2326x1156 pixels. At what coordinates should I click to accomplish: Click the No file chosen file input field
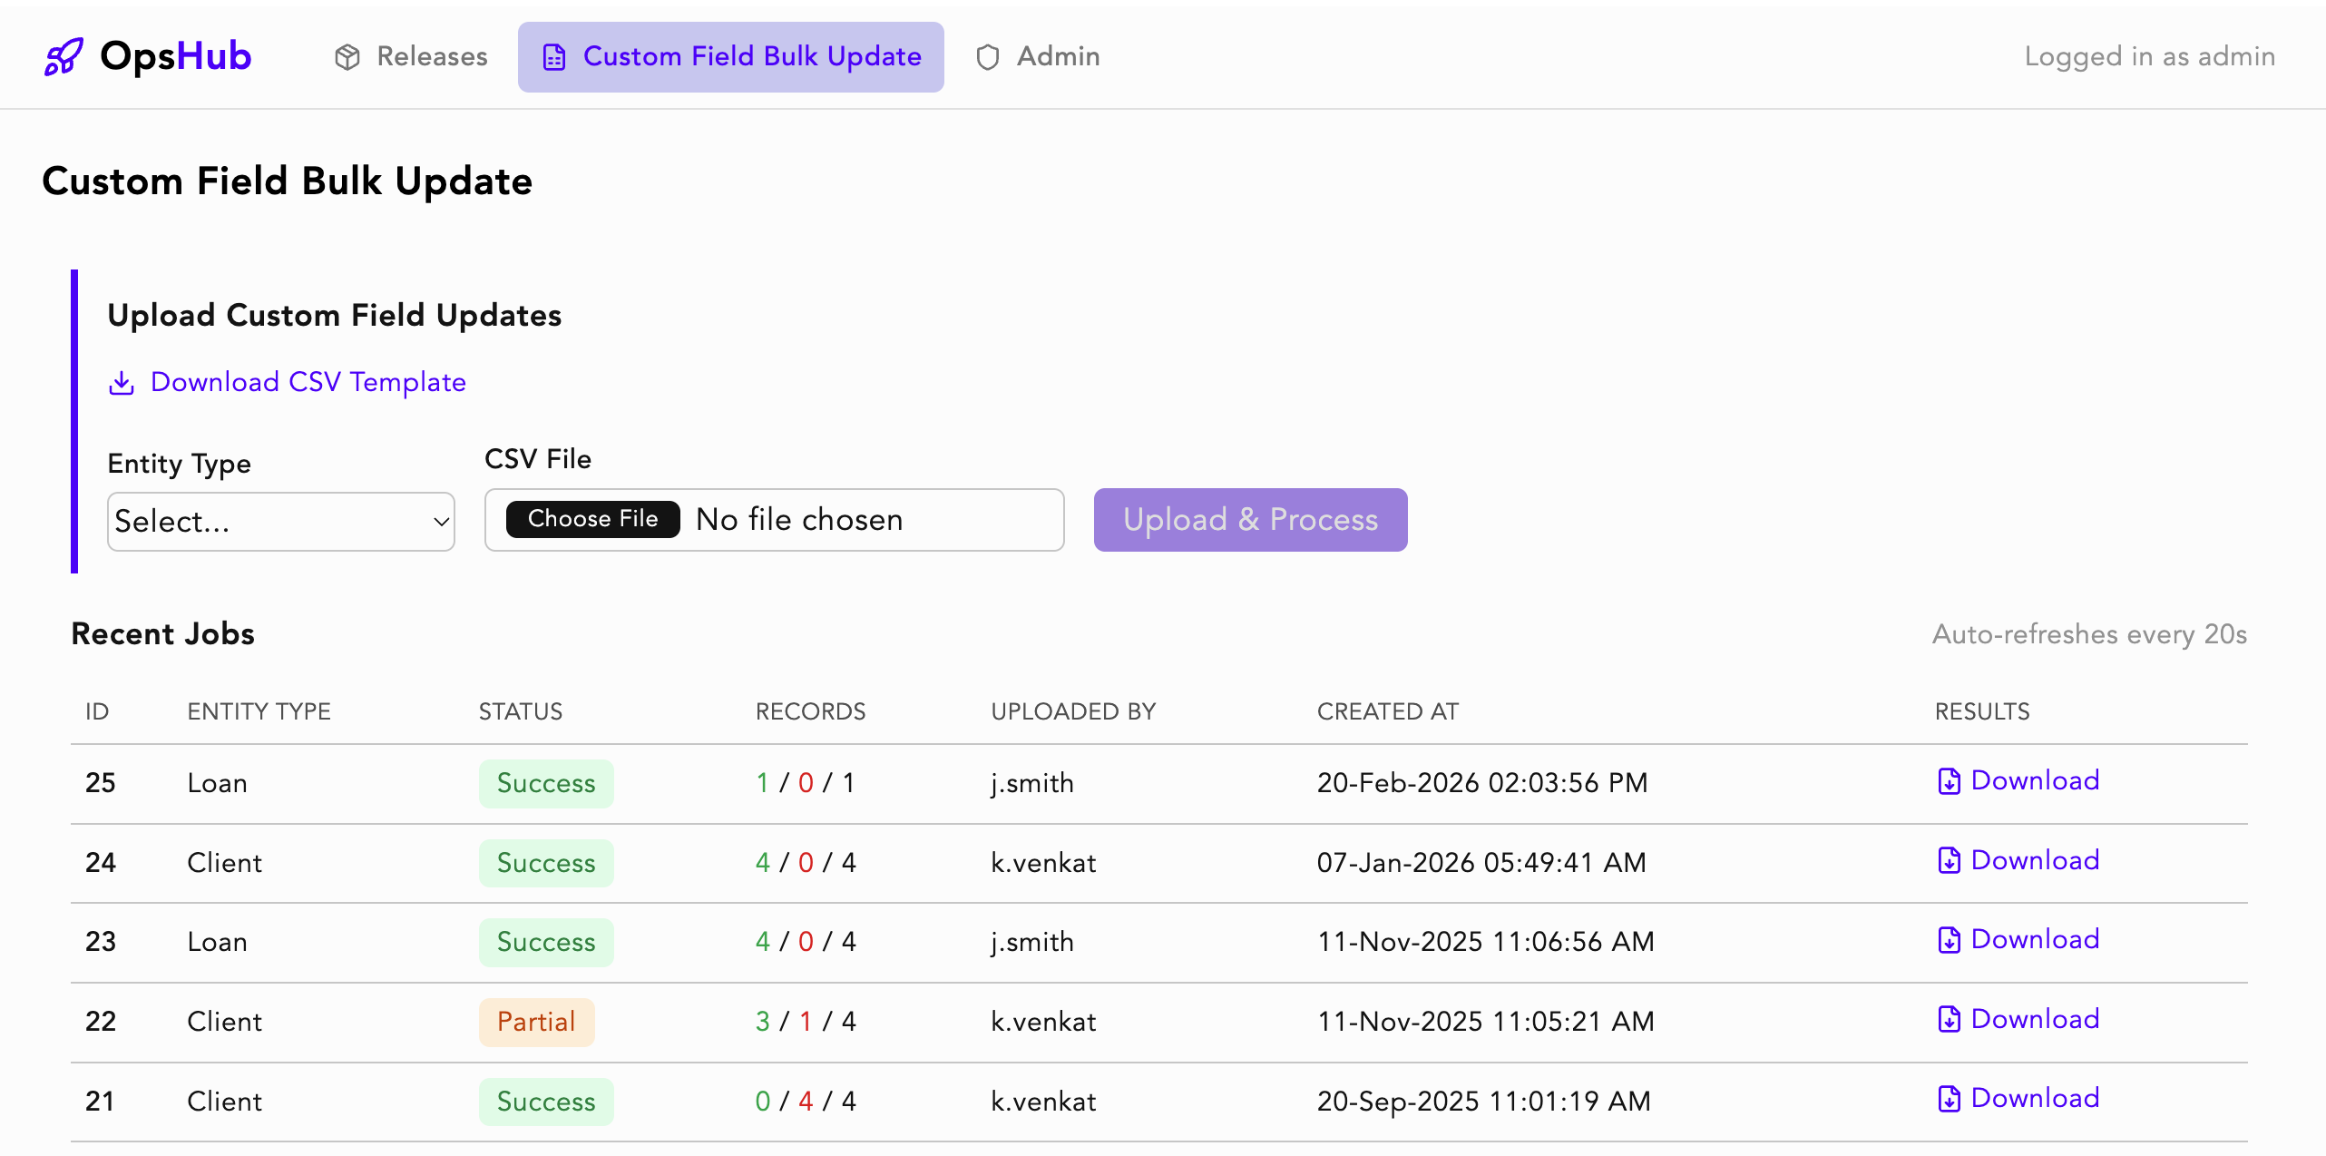click(799, 518)
